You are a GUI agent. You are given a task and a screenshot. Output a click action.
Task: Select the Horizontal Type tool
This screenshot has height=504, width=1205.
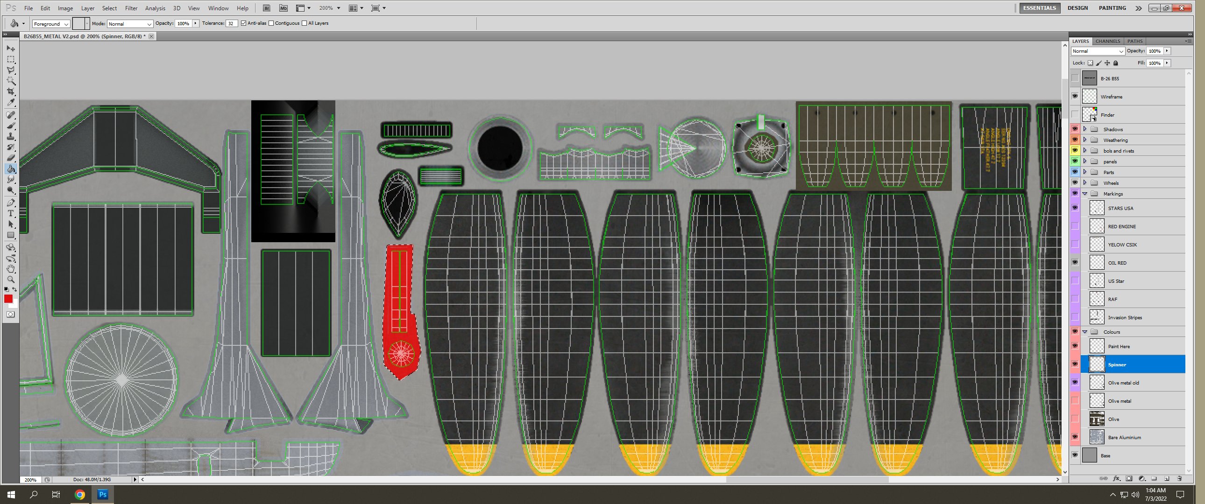click(11, 214)
